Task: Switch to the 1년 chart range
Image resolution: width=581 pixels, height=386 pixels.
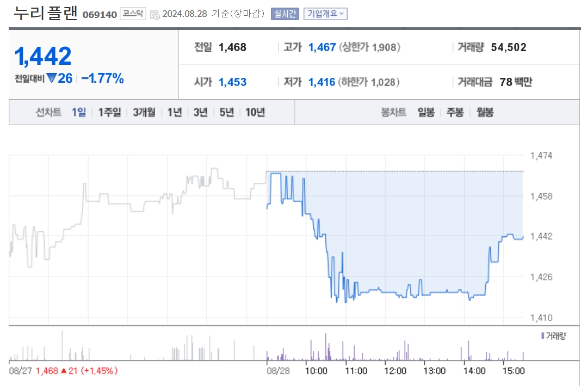Action: point(175,112)
